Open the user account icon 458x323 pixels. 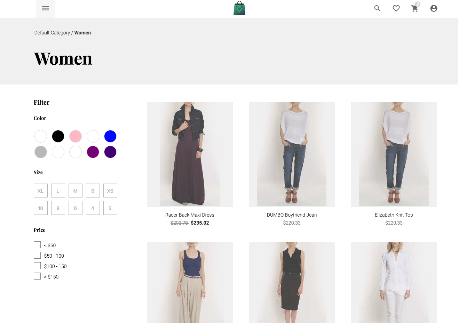coord(434,8)
